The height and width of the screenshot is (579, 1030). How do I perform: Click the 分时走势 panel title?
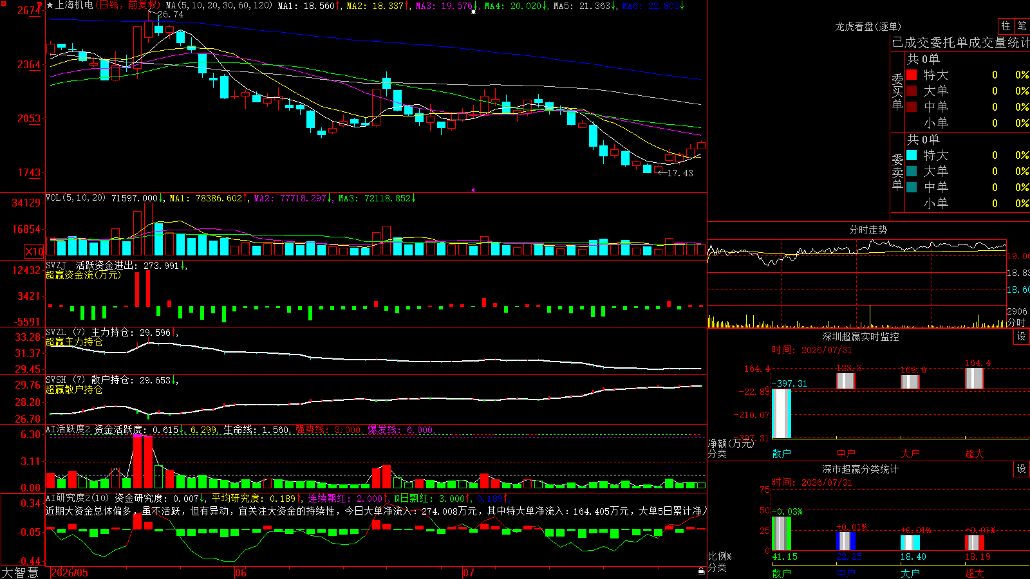[868, 230]
